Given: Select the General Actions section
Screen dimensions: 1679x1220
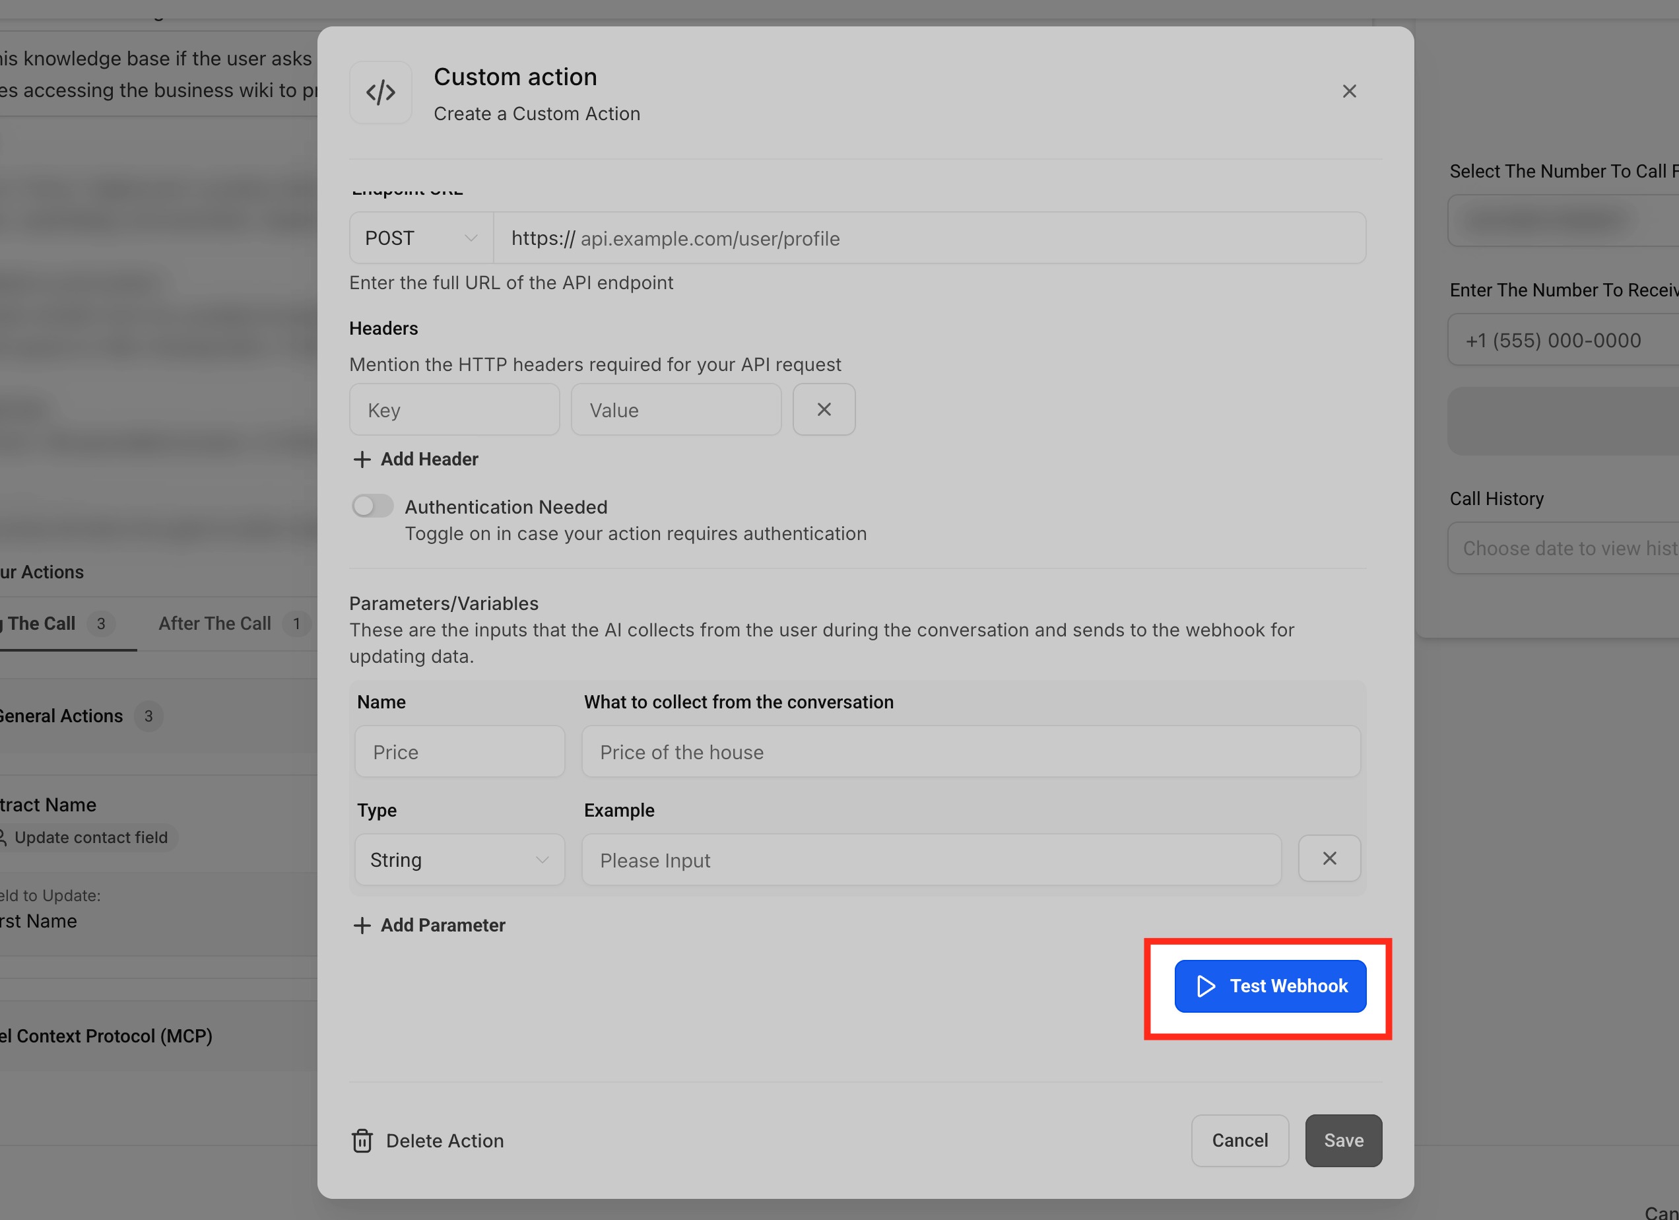Looking at the screenshot, I should click(x=62, y=716).
